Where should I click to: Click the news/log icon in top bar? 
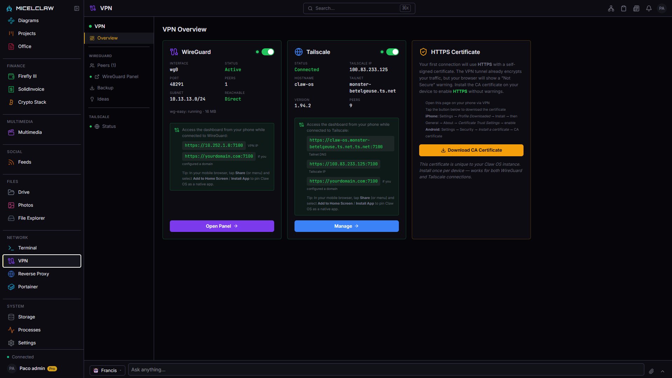(x=636, y=8)
